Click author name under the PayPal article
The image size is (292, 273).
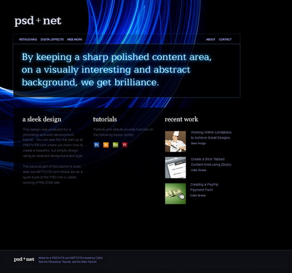point(198,195)
